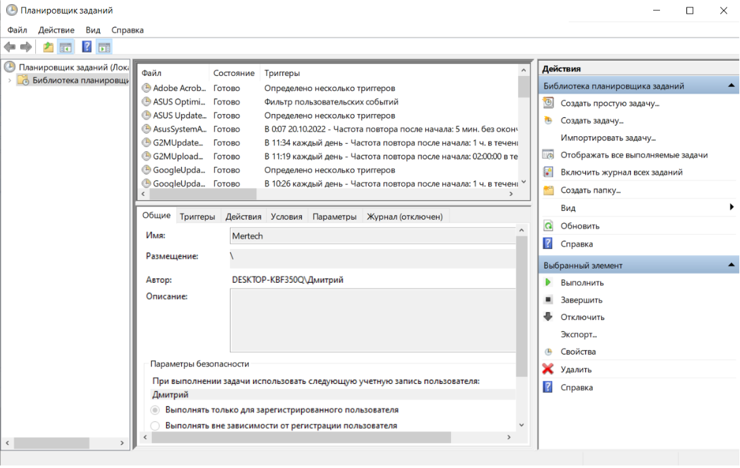
Task: Click the Отключить down-arrow icon
Action: (x=548, y=317)
